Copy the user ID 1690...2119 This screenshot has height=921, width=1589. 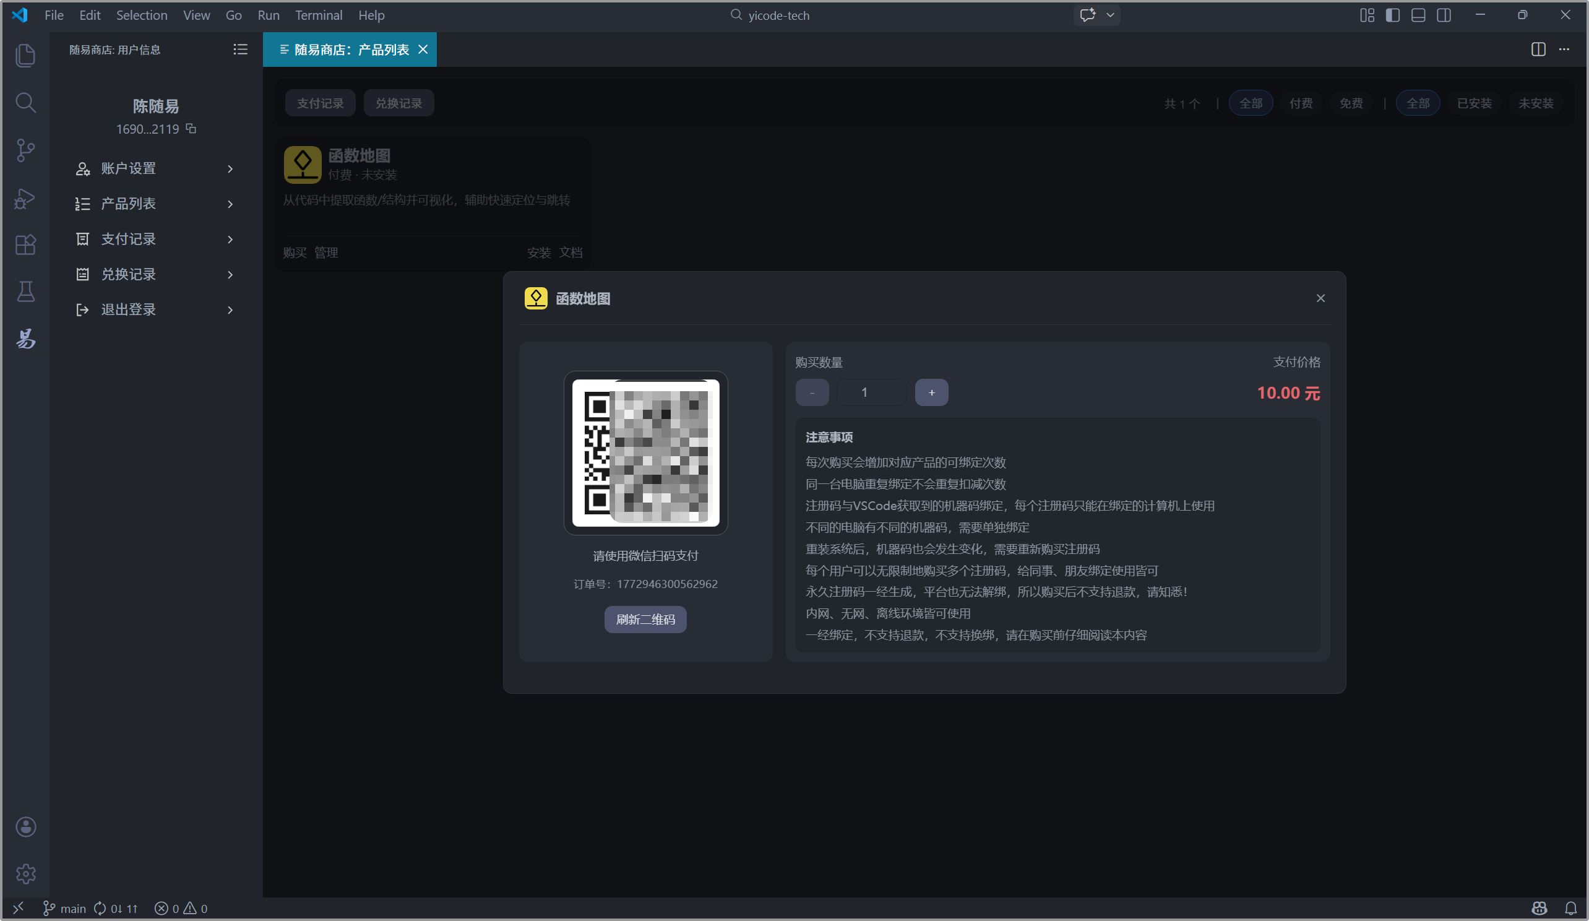click(x=191, y=129)
